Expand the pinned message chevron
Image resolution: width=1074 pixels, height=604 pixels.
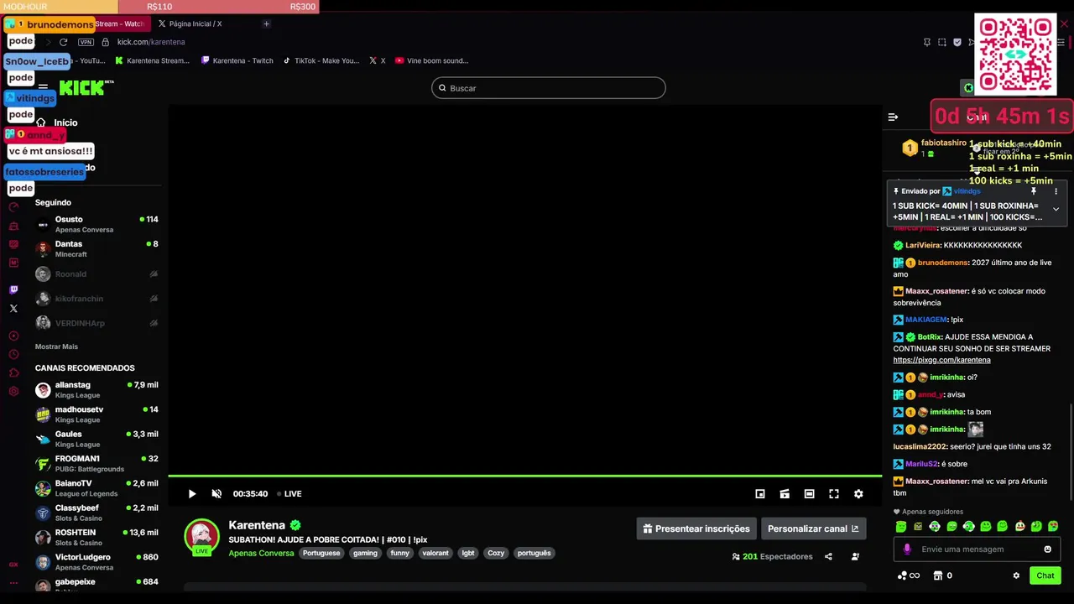coord(1056,209)
